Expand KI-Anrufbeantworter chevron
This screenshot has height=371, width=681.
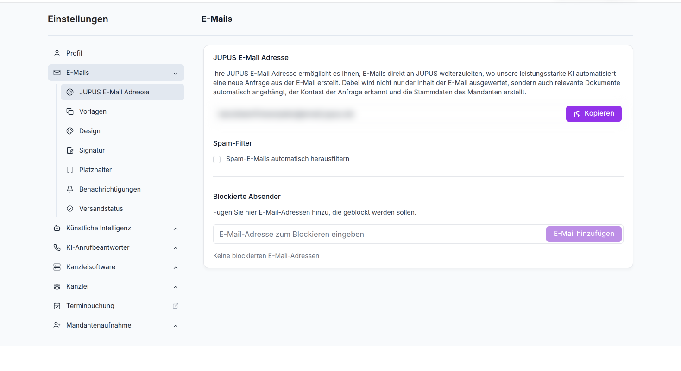(176, 248)
